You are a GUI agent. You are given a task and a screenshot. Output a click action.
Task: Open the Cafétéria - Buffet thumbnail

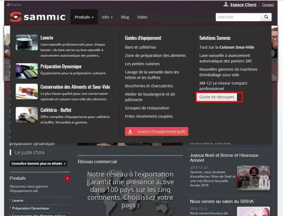coord(27,114)
